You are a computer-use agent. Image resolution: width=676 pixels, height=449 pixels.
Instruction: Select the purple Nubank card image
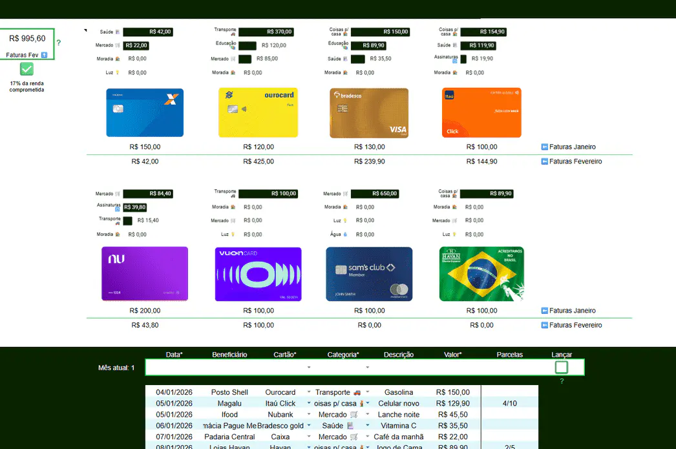click(145, 273)
